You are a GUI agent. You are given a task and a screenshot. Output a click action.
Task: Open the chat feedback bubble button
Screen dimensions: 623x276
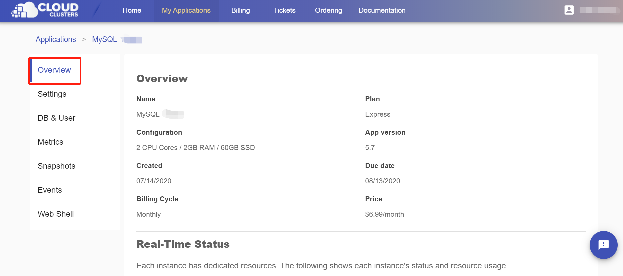[x=603, y=245]
